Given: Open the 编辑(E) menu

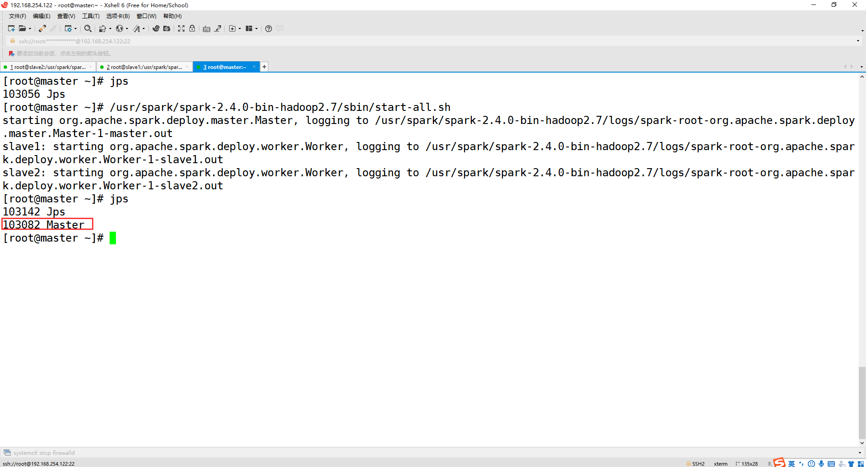Looking at the screenshot, I should pos(41,16).
